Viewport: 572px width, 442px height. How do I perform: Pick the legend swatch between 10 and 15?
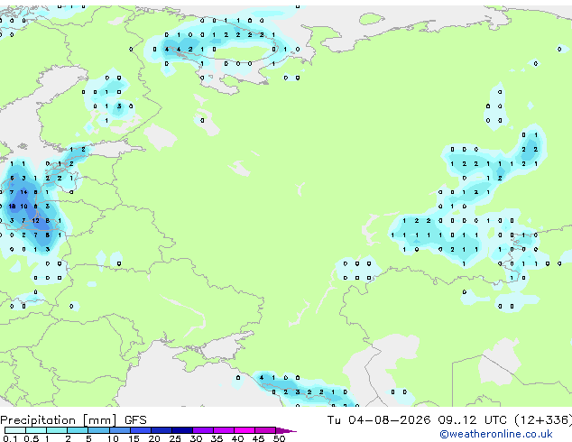click(120, 430)
